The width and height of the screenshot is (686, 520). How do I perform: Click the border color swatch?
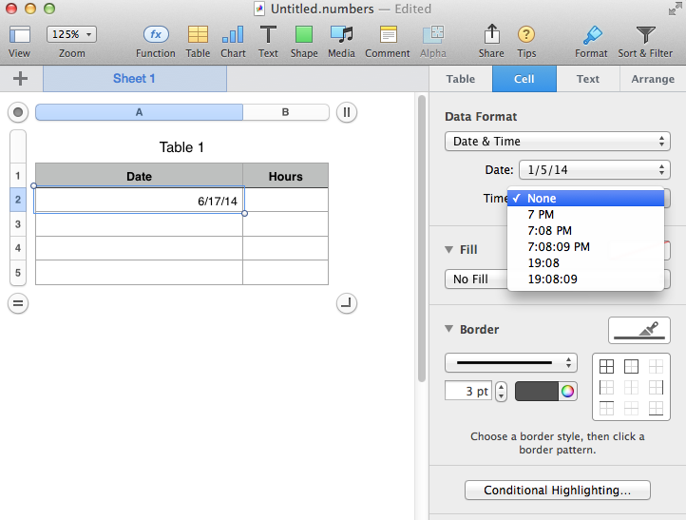(x=537, y=391)
